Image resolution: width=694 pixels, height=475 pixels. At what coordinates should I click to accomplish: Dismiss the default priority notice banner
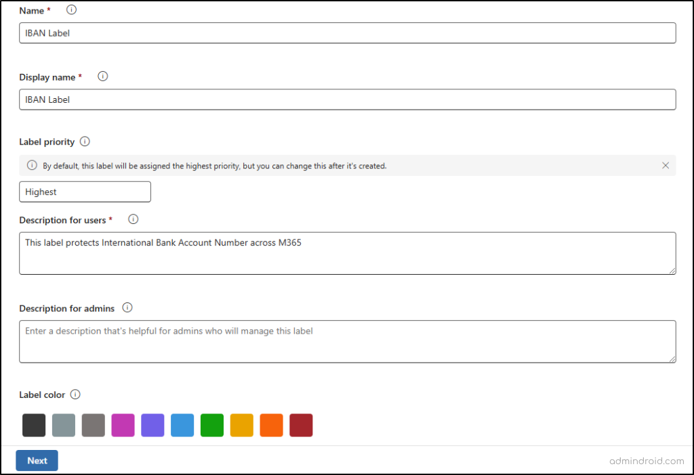[x=665, y=166]
